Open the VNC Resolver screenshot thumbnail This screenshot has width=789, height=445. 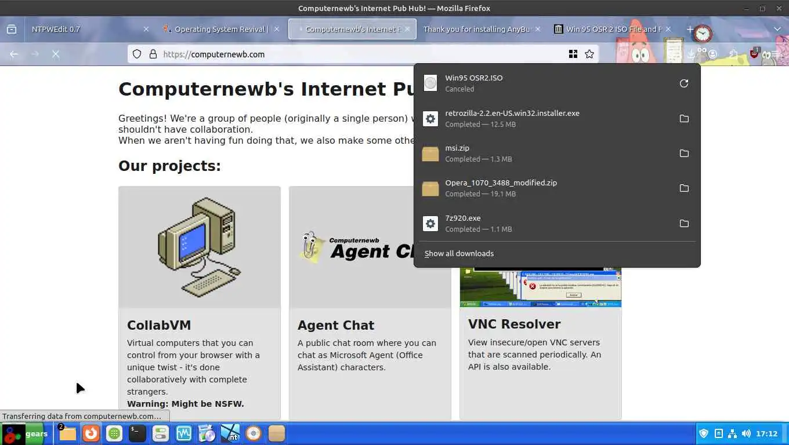tap(541, 287)
